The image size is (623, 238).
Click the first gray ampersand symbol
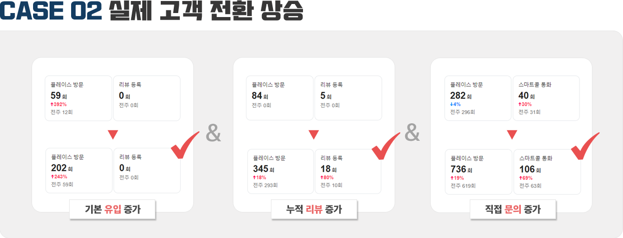coord(213,134)
